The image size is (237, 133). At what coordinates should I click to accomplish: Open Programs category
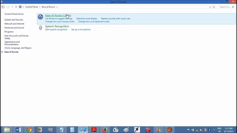click(x=9, y=32)
